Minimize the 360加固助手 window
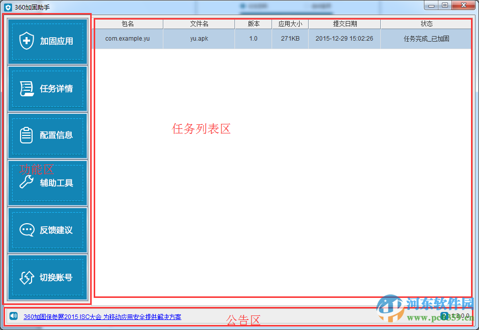479x330 pixels. point(431,5)
